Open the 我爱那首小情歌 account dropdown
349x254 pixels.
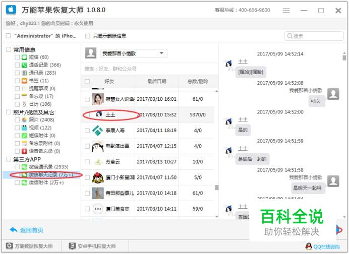point(134,53)
